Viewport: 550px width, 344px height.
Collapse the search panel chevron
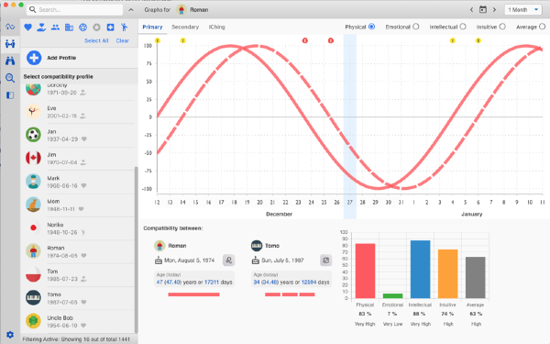pyautogui.click(x=131, y=10)
